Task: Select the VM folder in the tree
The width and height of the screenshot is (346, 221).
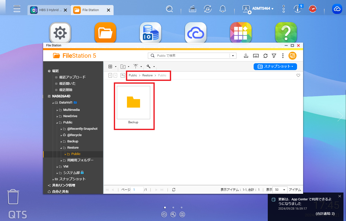Action: click(x=66, y=167)
